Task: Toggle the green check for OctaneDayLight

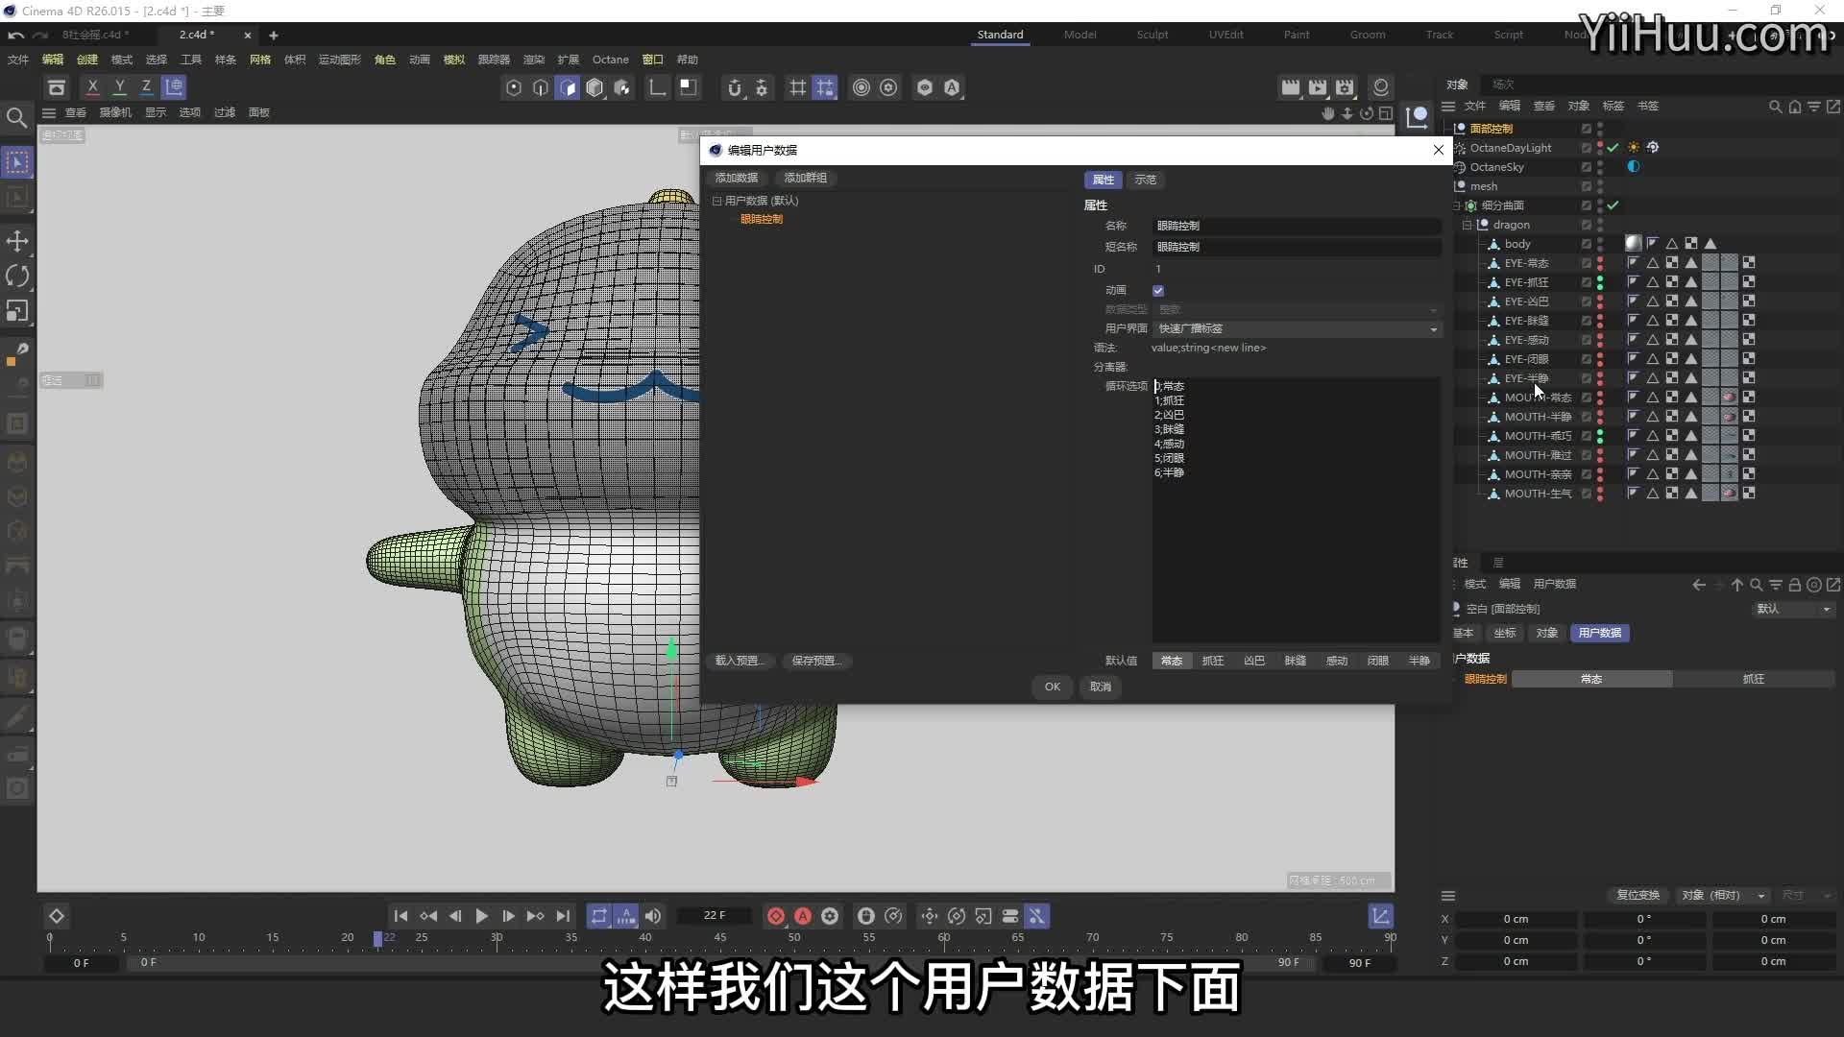Action: click(x=1613, y=148)
